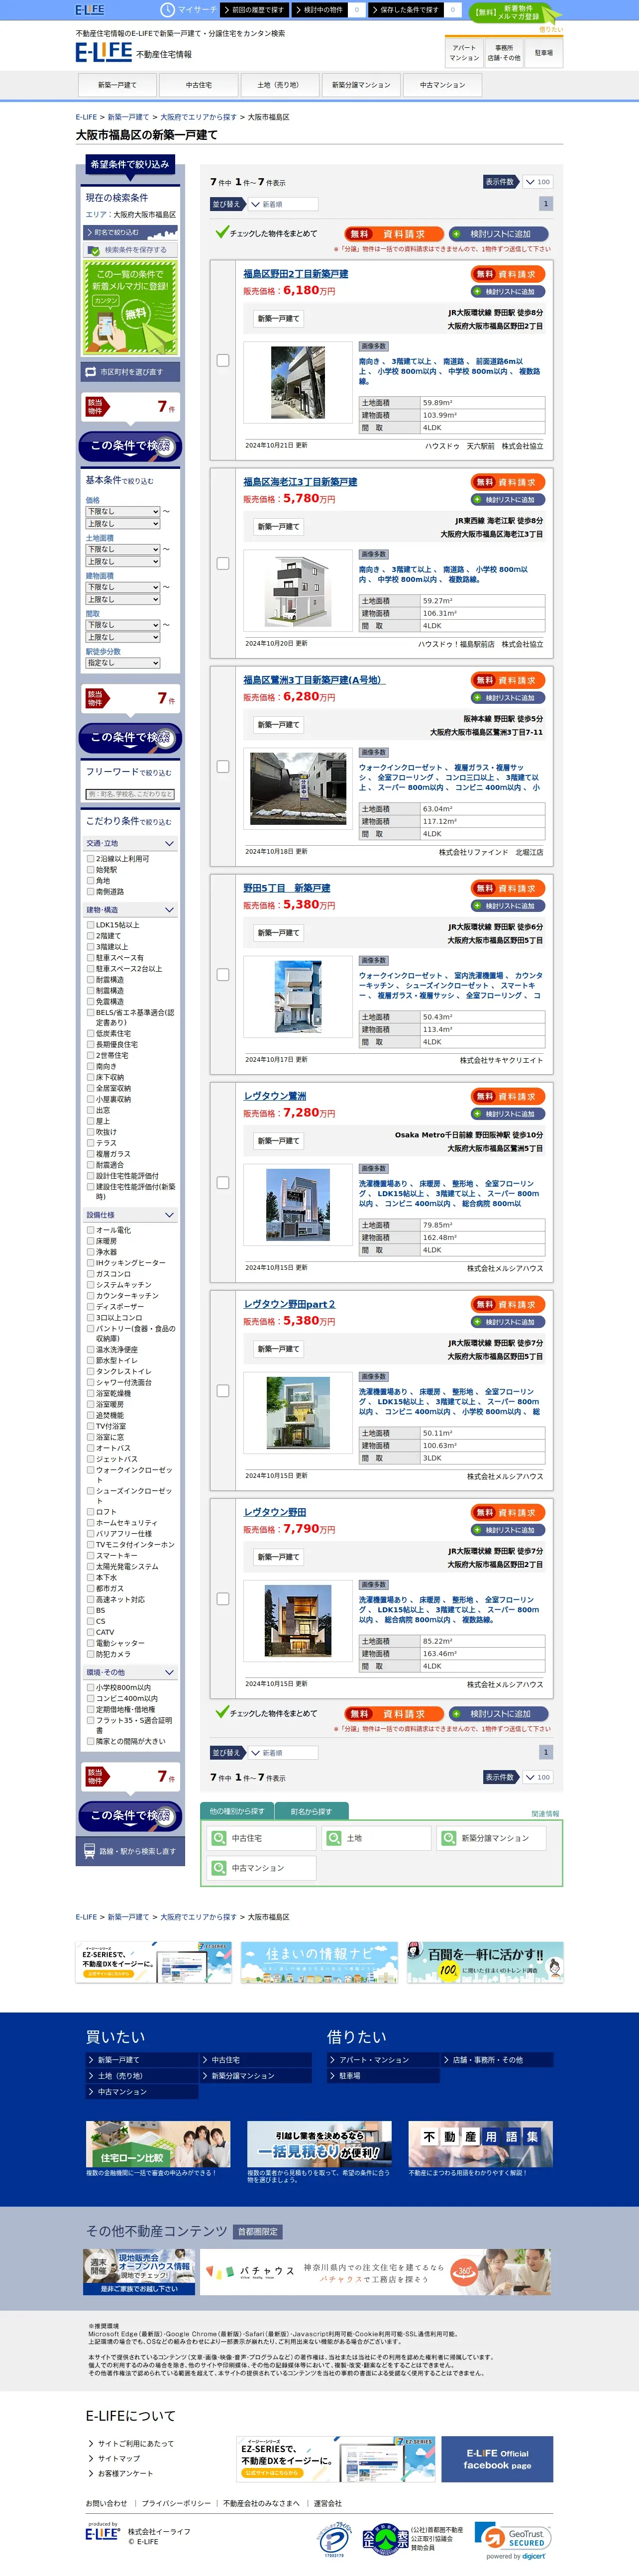639x2576 pixels.
Task: Click the 中古住宅 magnifier icon in 他の種別から探す
Action: (x=219, y=1838)
